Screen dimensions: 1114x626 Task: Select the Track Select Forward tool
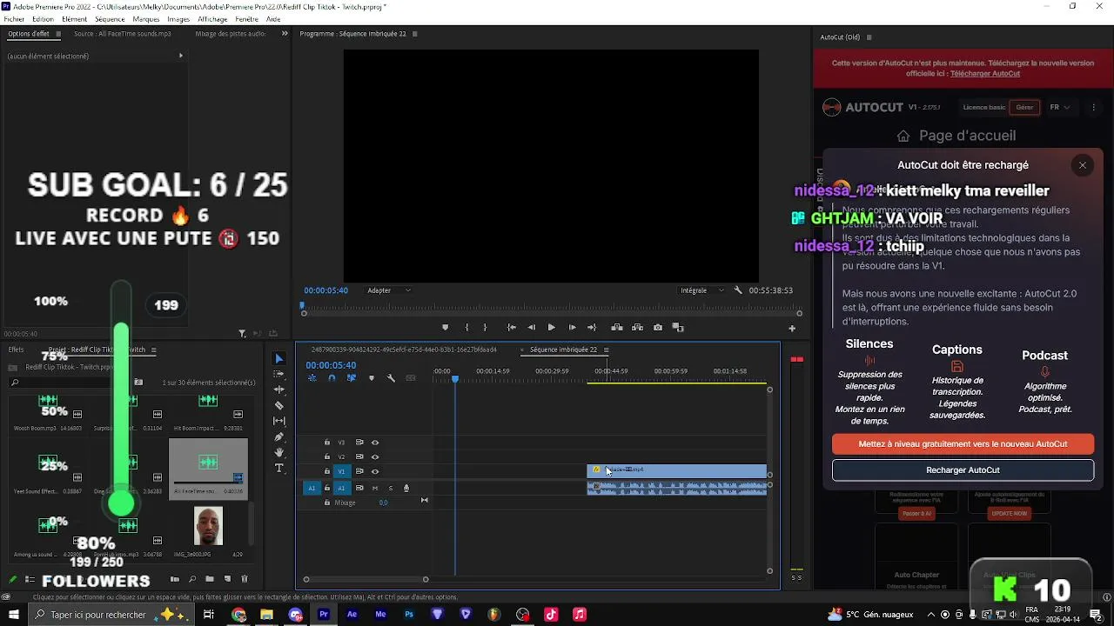pos(278,375)
